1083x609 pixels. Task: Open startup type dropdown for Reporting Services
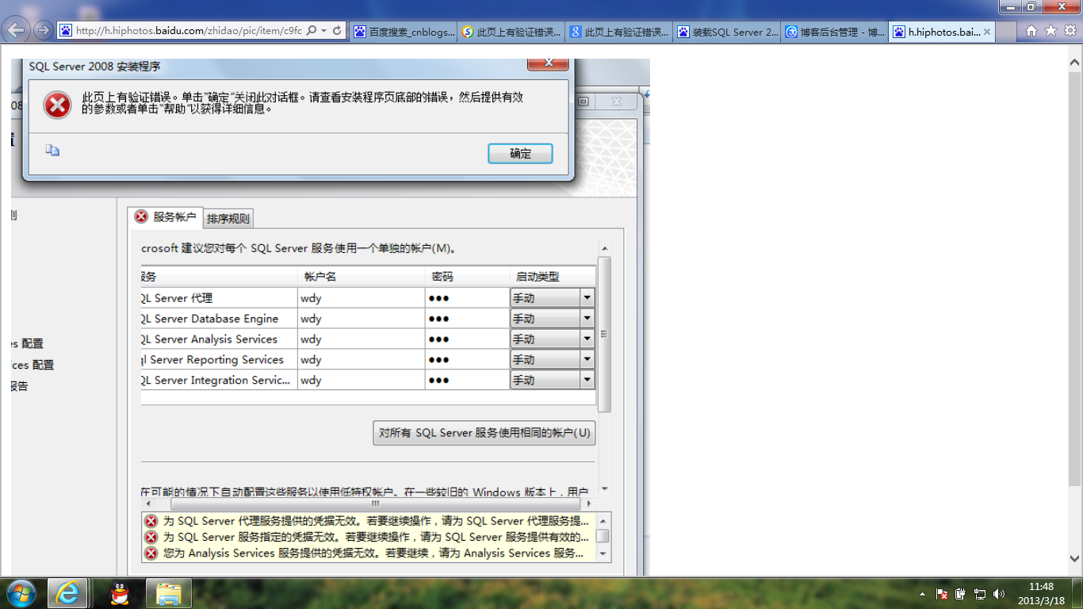[587, 360]
